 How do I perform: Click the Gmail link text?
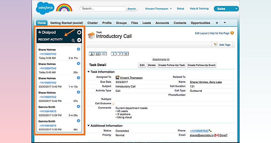223,135
